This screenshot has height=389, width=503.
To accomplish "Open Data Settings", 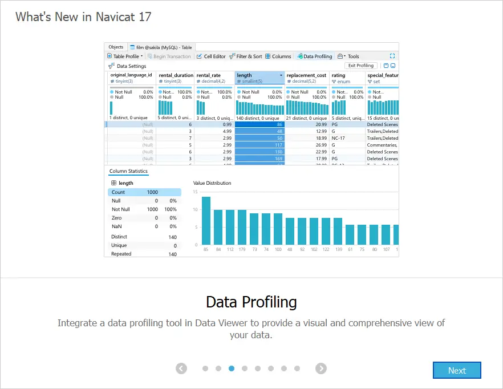I will 127,66.
